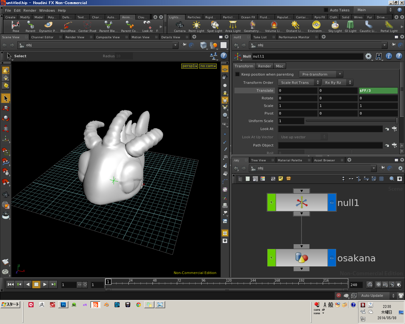
Task: Create a Sky Light
Action: 335,27
